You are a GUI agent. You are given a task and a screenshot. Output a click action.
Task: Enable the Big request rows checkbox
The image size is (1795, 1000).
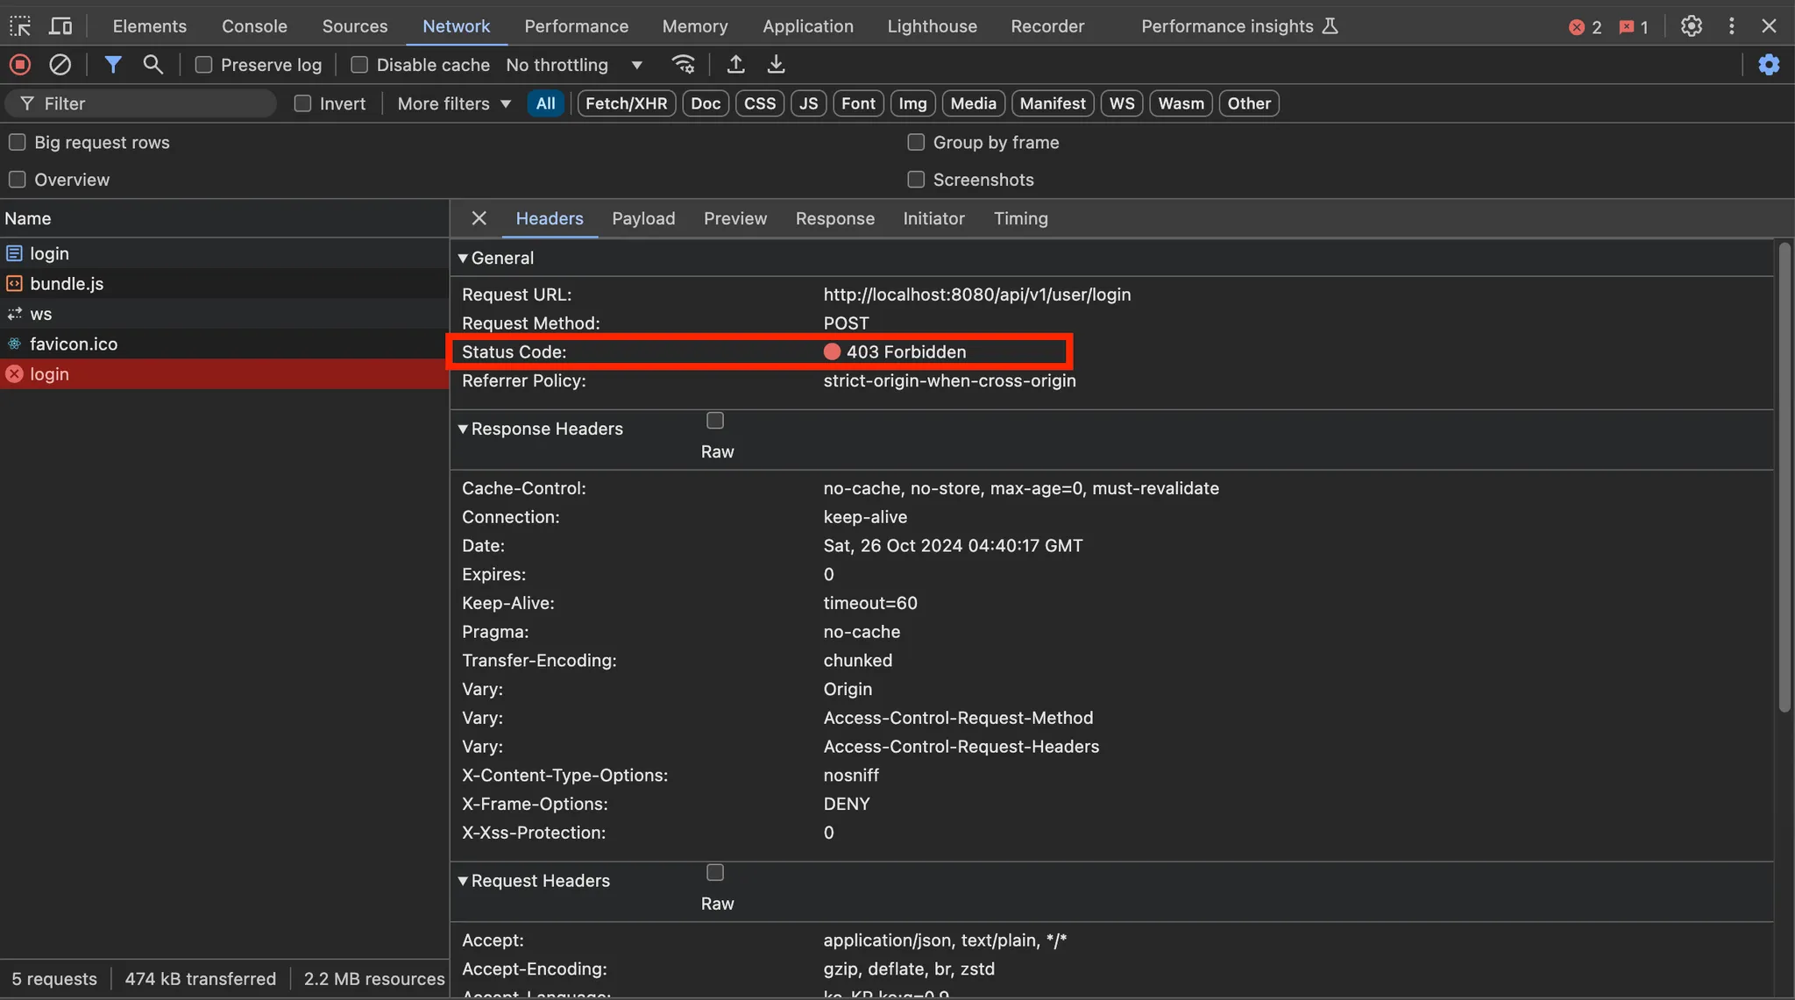pos(18,142)
